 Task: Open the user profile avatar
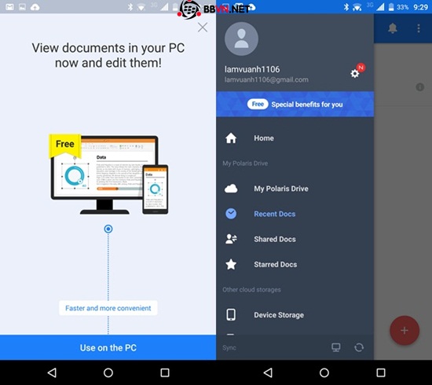241,38
